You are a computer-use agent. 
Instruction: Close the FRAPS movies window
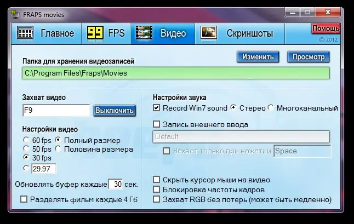tap(328, 13)
